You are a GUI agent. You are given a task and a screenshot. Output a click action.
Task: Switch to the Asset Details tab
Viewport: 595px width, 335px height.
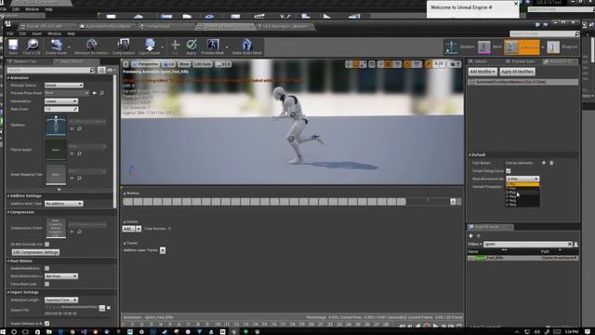pos(75,61)
